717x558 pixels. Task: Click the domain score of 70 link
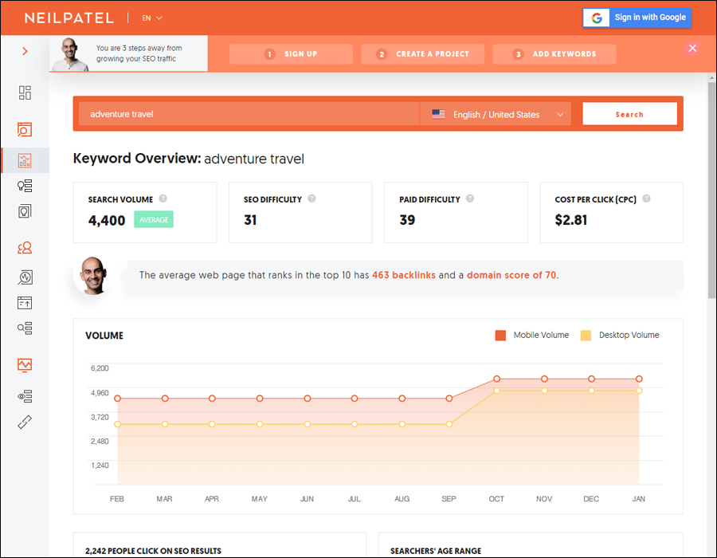(511, 275)
